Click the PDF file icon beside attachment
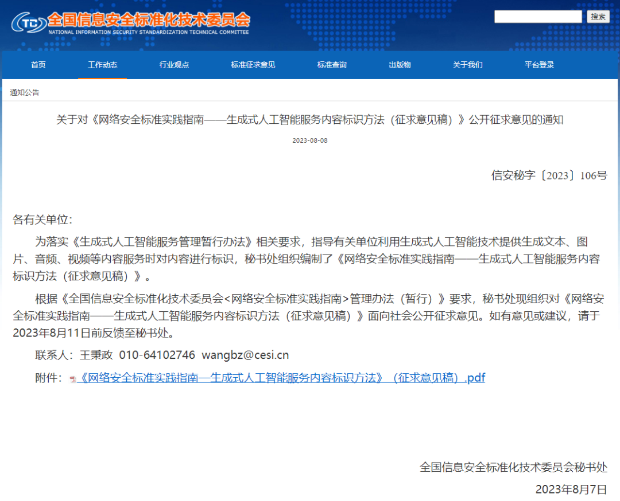The width and height of the screenshot is (620, 501). tap(73, 379)
